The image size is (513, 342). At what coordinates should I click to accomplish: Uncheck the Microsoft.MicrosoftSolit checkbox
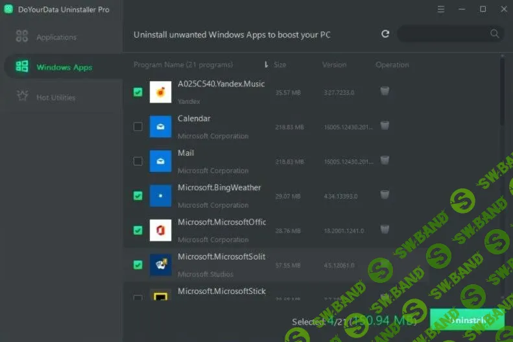pyautogui.click(x=137, y=265)
